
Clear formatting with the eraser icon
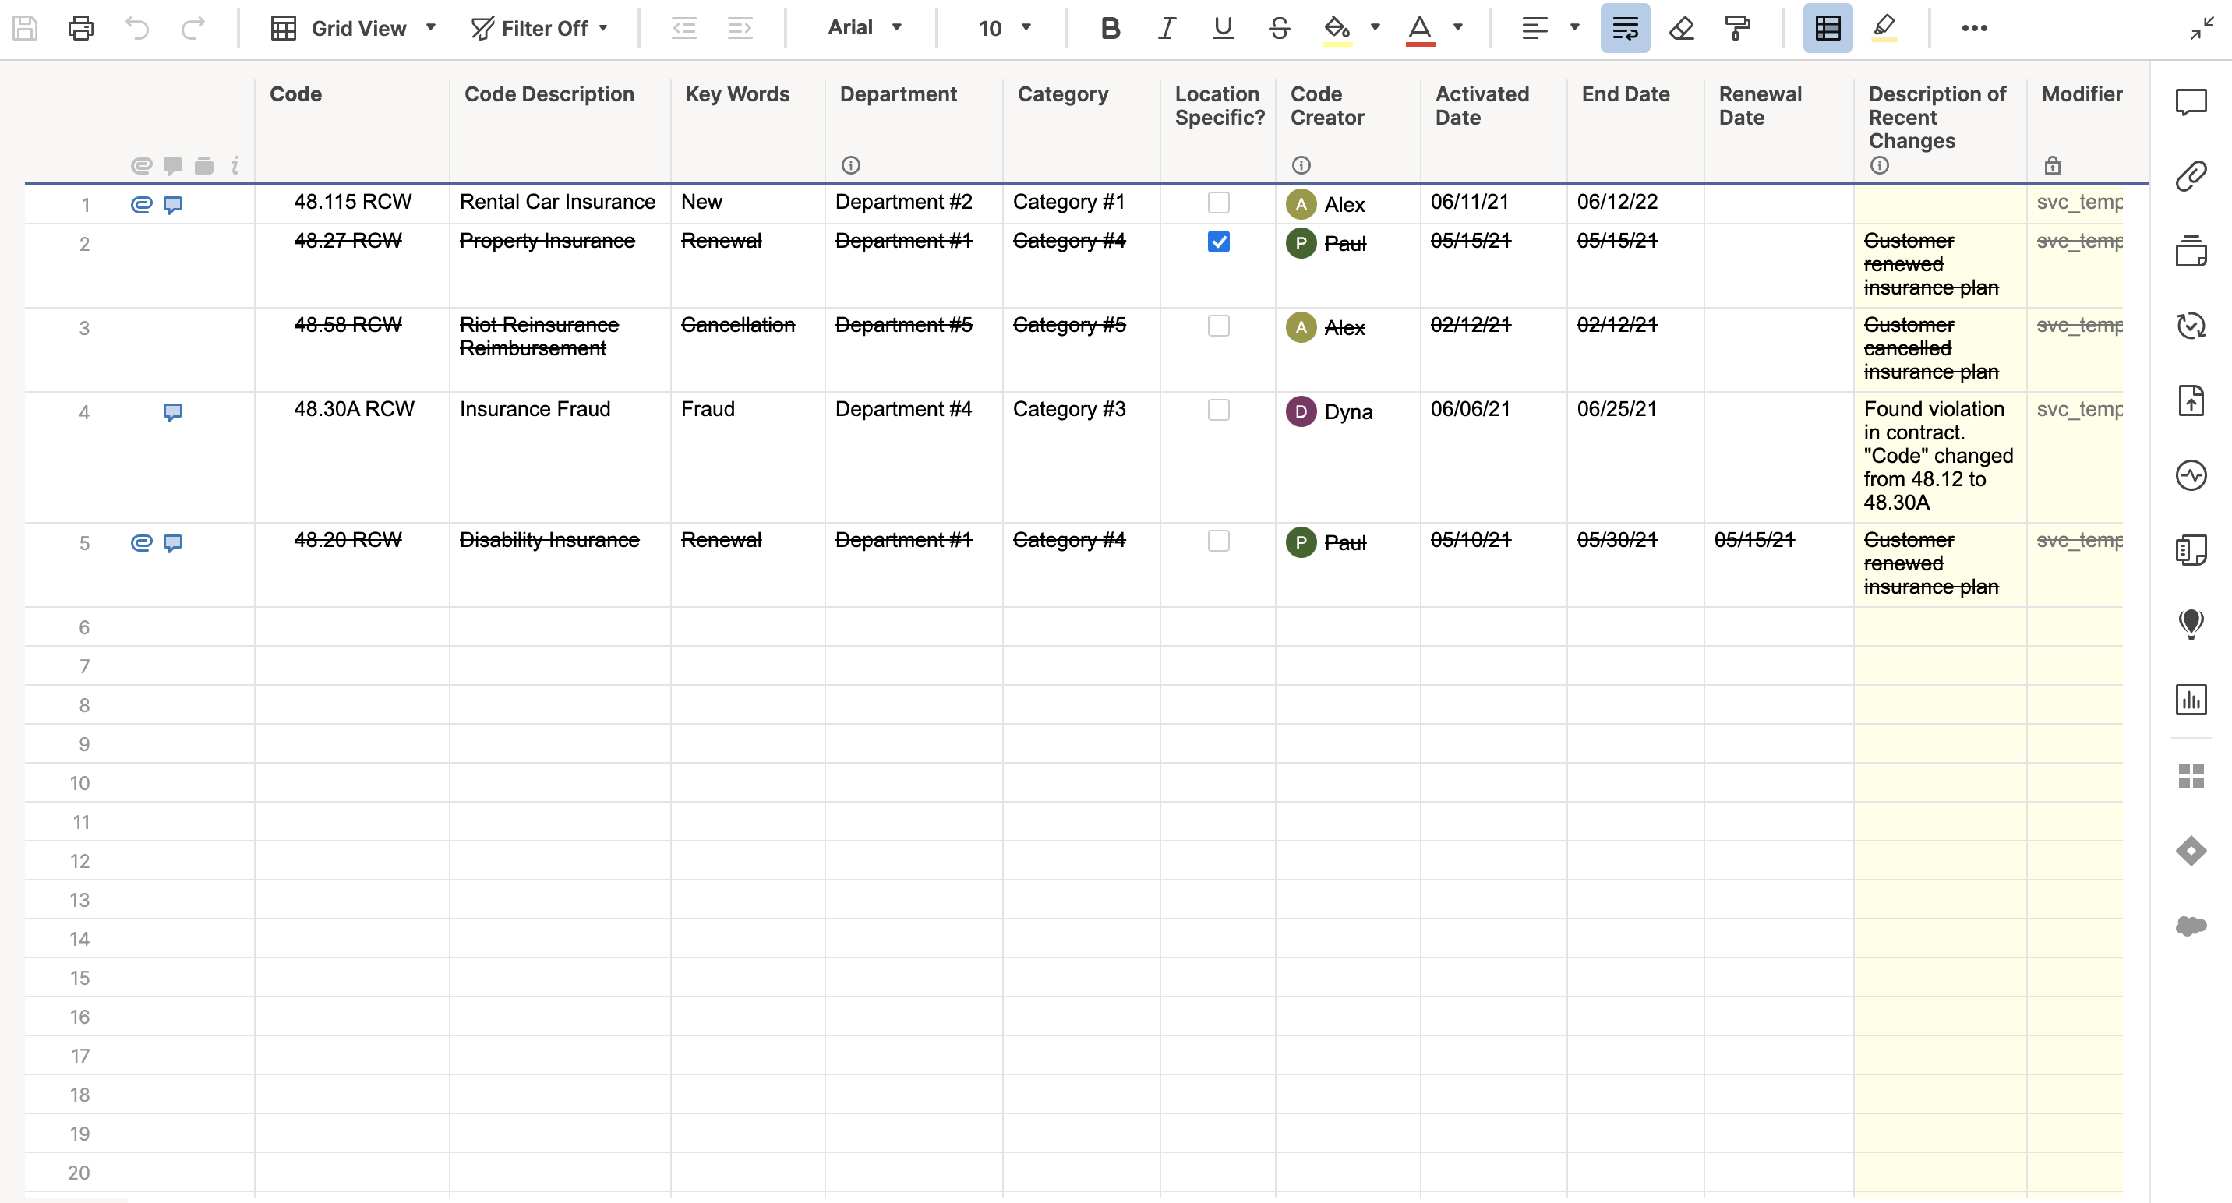pos(1681,29)
